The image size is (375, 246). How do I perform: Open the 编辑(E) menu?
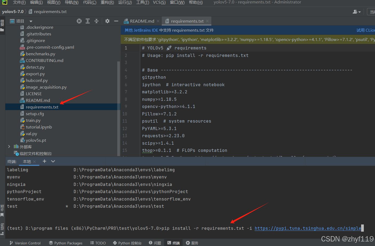(36, 2)
